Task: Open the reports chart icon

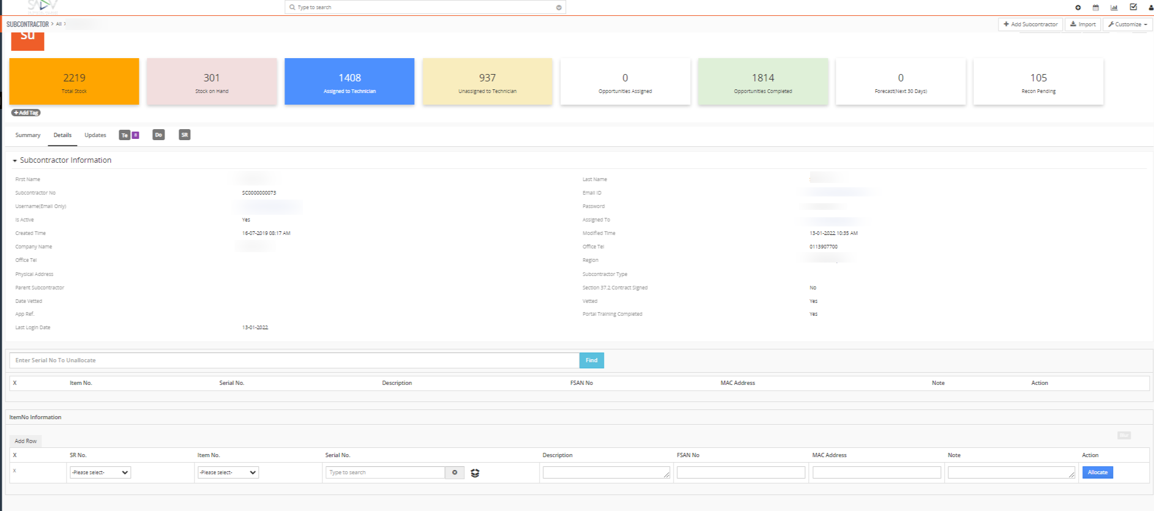Action: (x=1114, y=8)
